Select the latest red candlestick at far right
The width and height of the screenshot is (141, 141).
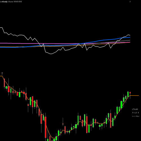point(130,95)
